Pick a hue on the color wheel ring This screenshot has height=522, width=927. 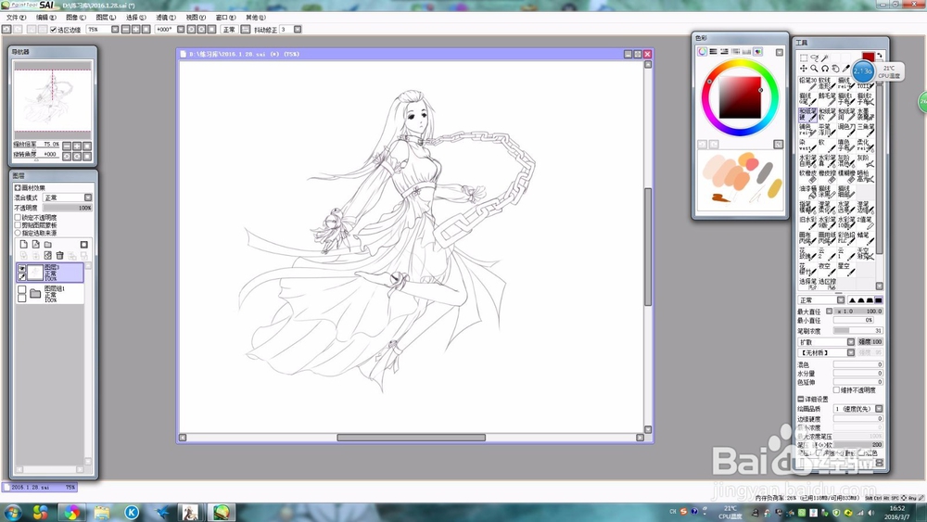tap(740, 63)
